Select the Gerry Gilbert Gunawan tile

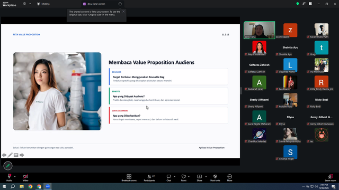coord(322,118)
